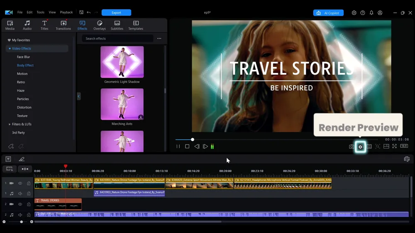Image resolution: width=415 pixels, height=233 pixels.
Task: Open the user account icon
Action: pos(380,13)
